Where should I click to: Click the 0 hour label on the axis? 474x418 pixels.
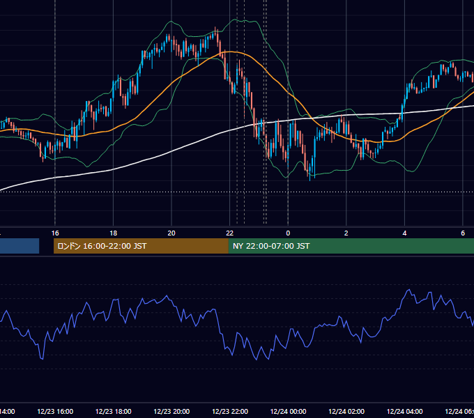[288, 233]
